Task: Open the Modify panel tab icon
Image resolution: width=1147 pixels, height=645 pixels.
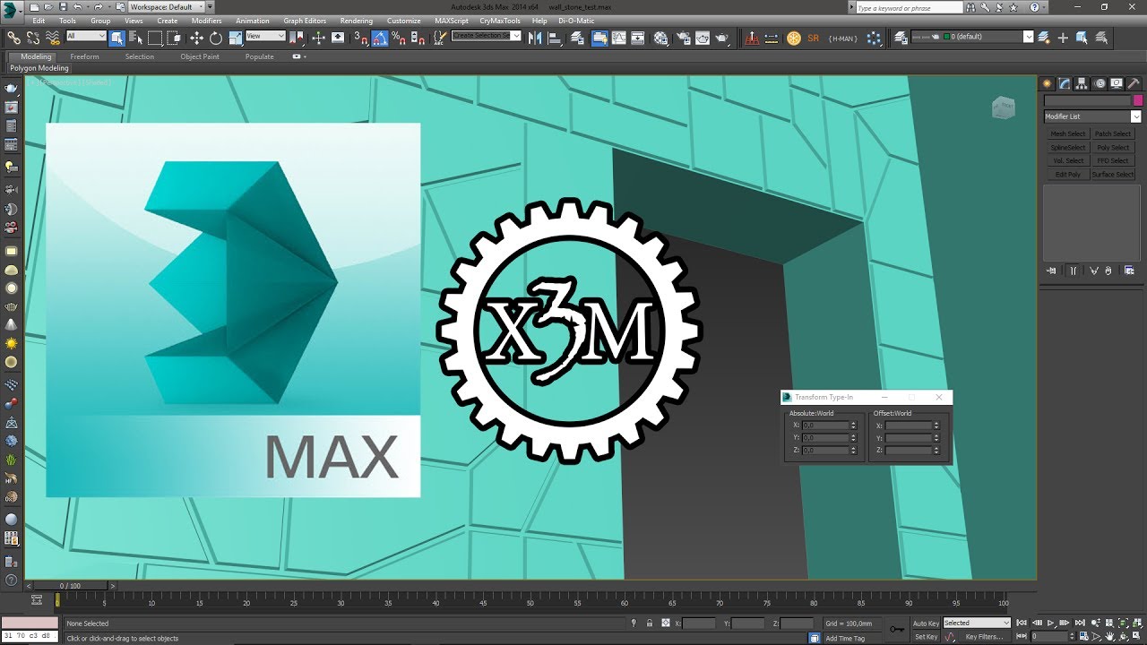Action: [x=1065, y=83]
